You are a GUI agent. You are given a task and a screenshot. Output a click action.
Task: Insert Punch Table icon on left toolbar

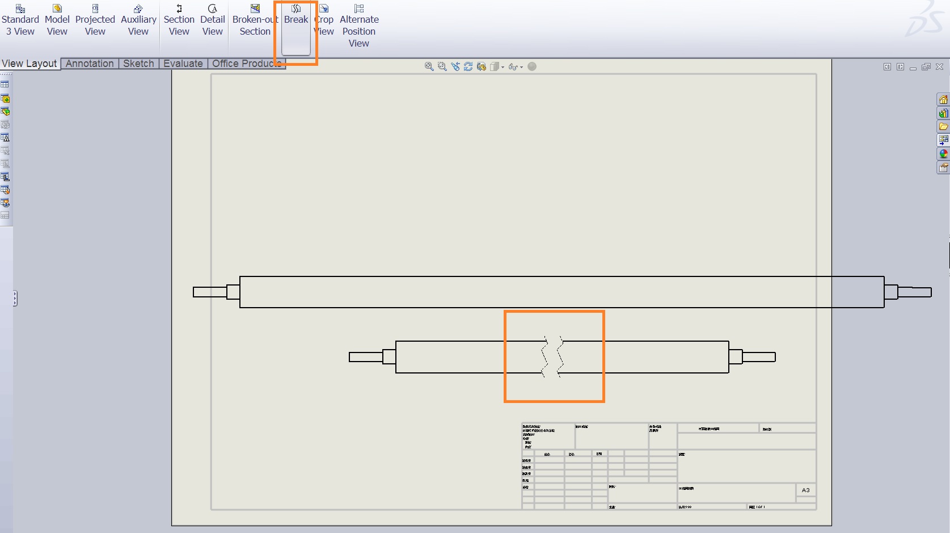[5, 190]
